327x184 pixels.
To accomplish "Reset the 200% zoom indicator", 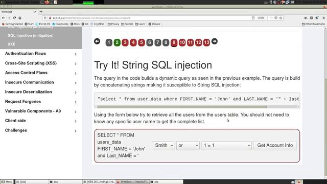I will 261,18.
